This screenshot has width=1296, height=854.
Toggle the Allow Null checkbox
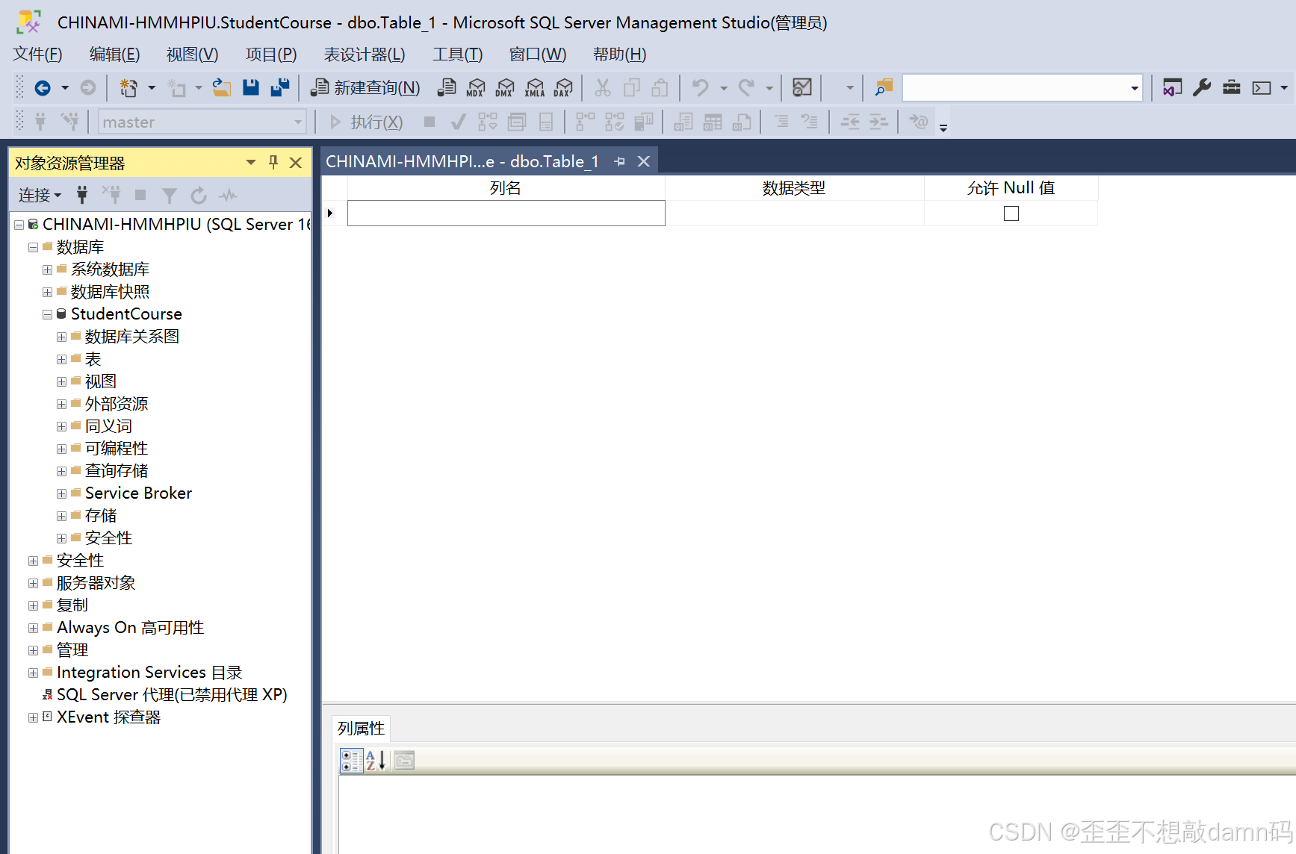coord(1011,213)
